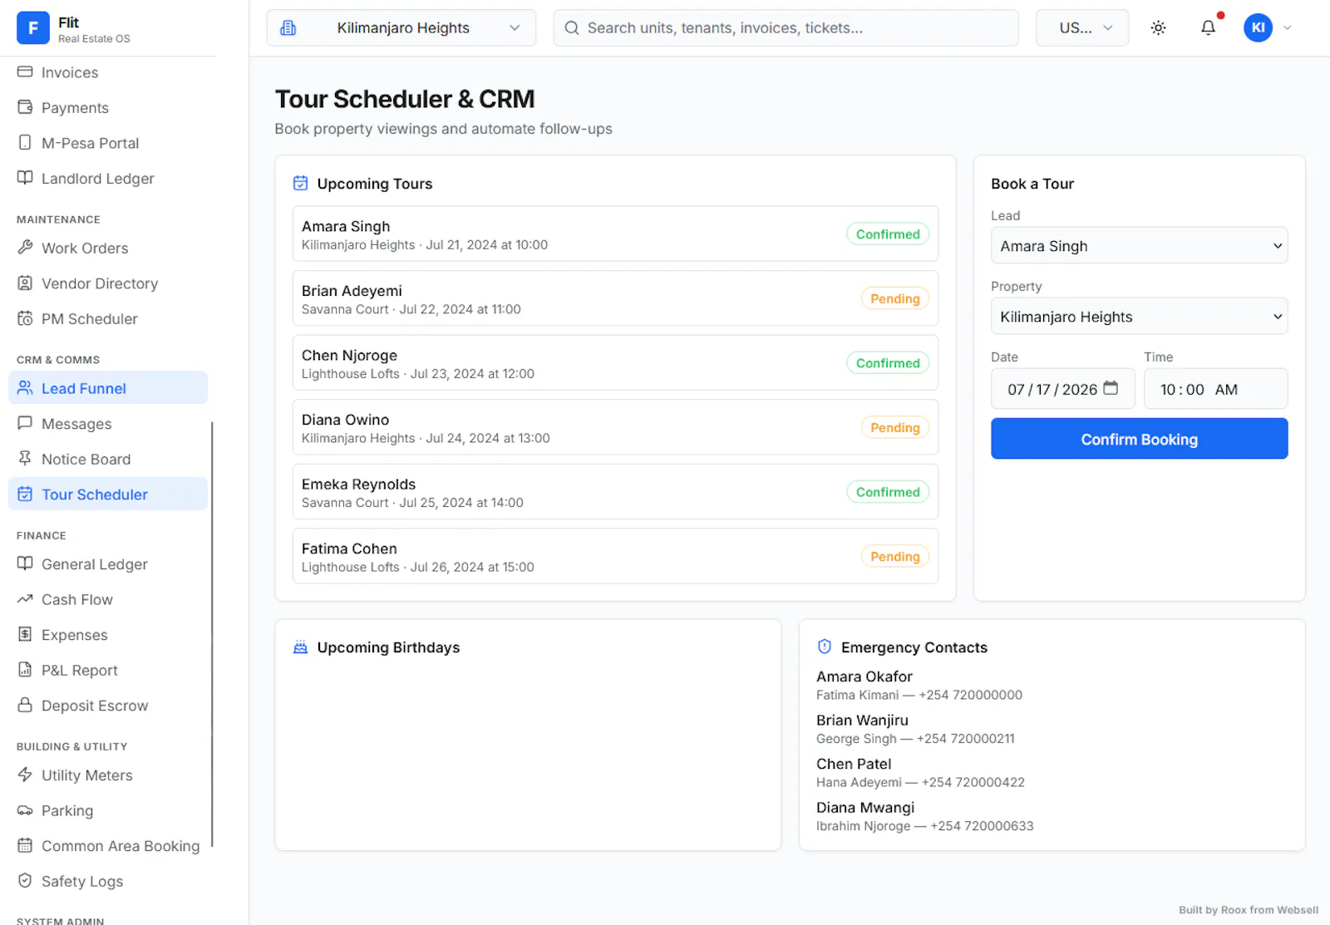Select the Fatima Cohen tour row
1330x925 pixels.
(615, 556)
